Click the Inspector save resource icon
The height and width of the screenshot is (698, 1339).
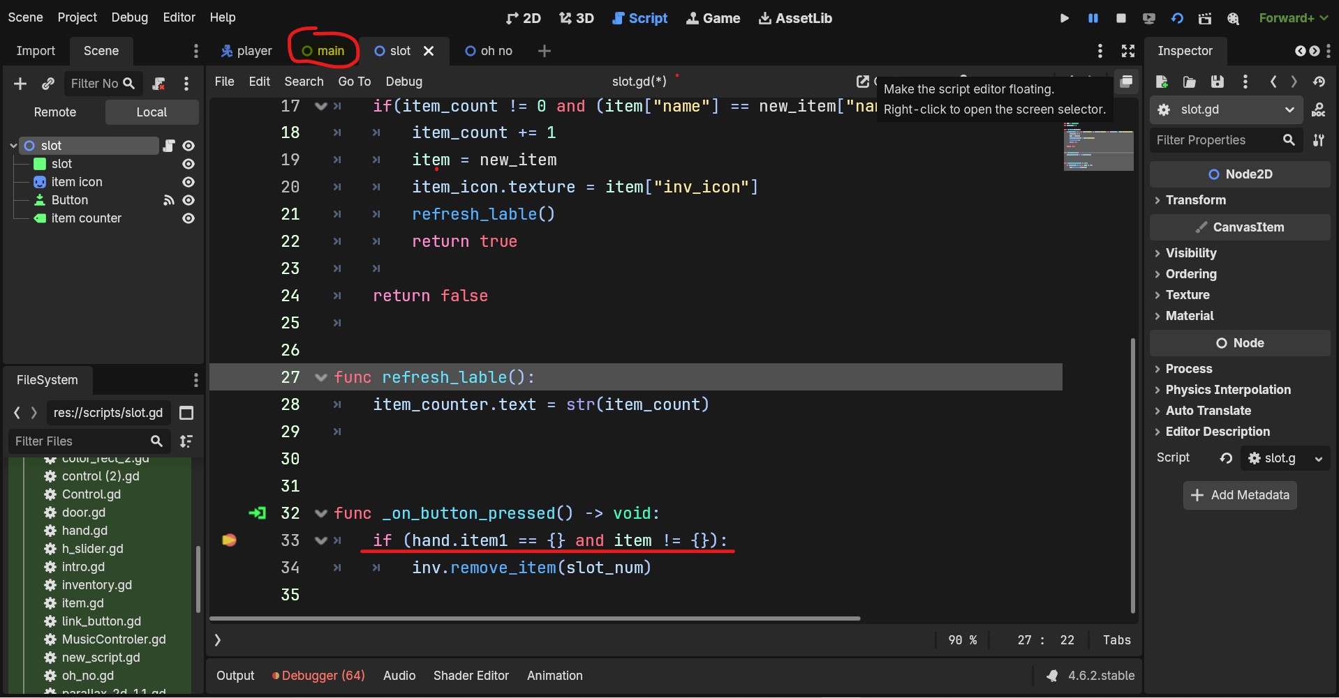pos(1217,82)
